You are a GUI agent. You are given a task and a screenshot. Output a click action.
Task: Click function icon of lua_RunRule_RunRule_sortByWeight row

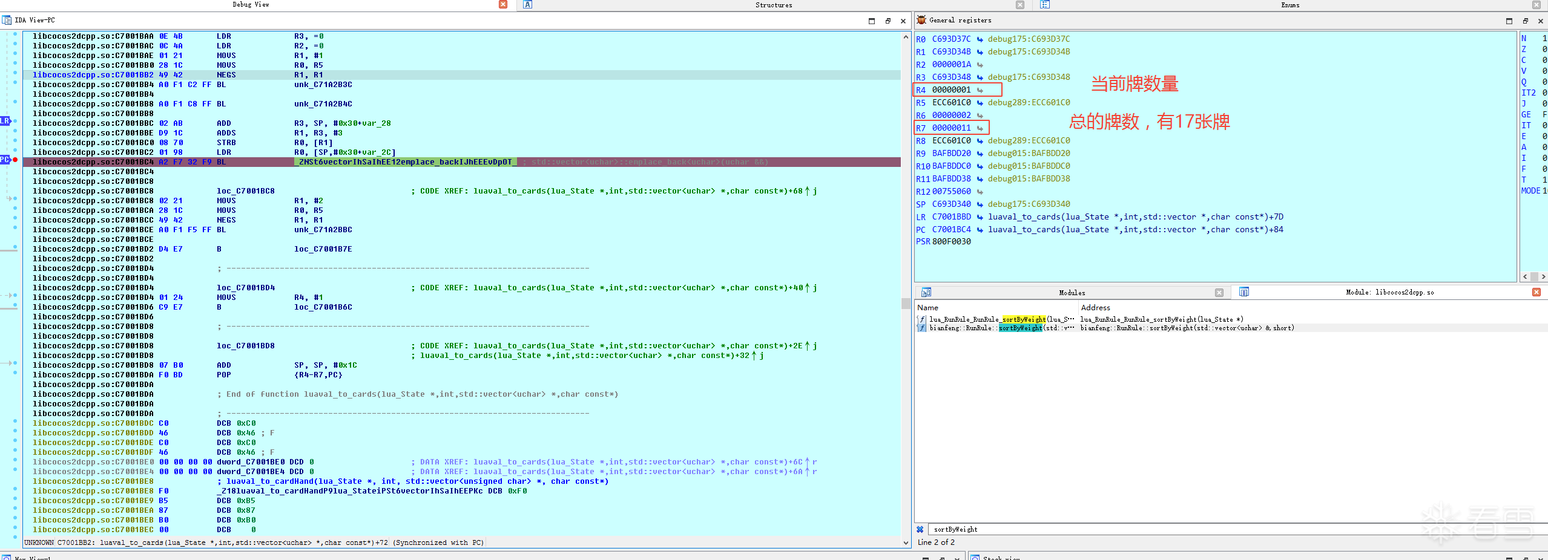point(921,319)
